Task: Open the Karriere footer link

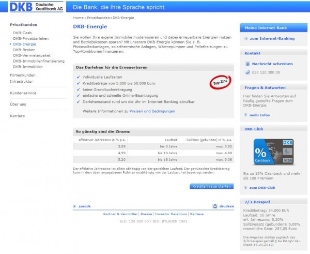Action: pyautogui.click(x=197, y=214)
